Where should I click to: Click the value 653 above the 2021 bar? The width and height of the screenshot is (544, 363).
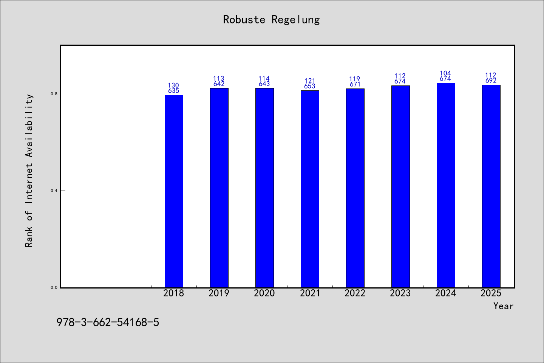tap(310, 86)
